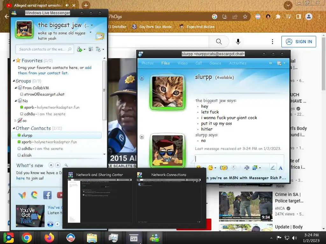Hide your own display picture with its toggle in chat

click(142, 137)
